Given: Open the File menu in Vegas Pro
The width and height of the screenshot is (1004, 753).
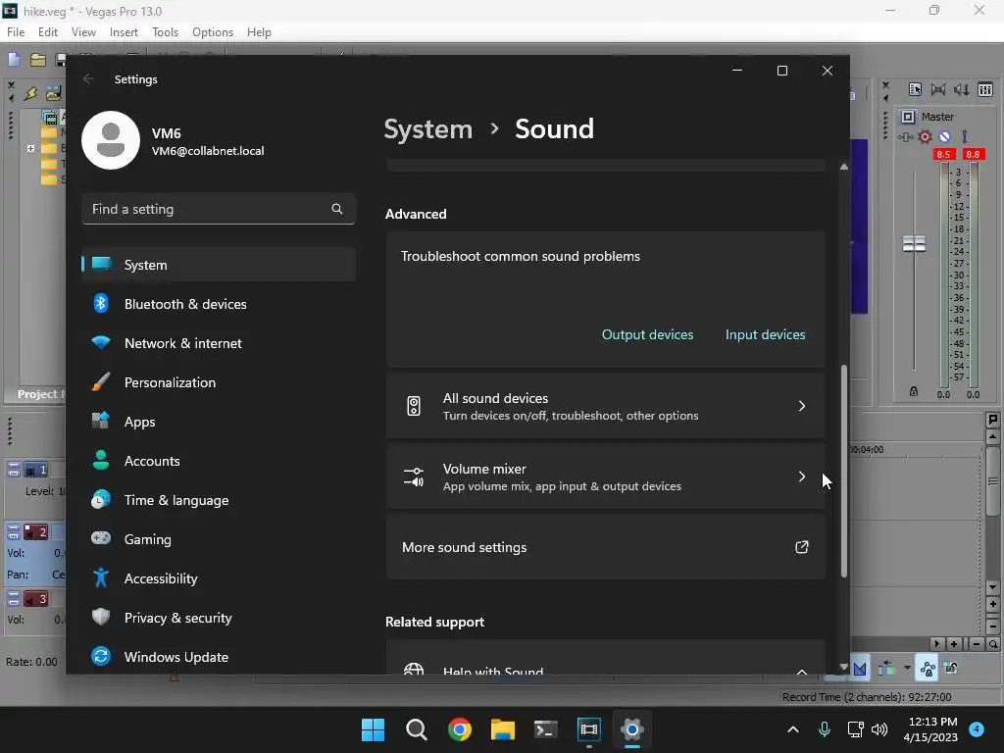Looking at the screenshot, I should 16,32.
